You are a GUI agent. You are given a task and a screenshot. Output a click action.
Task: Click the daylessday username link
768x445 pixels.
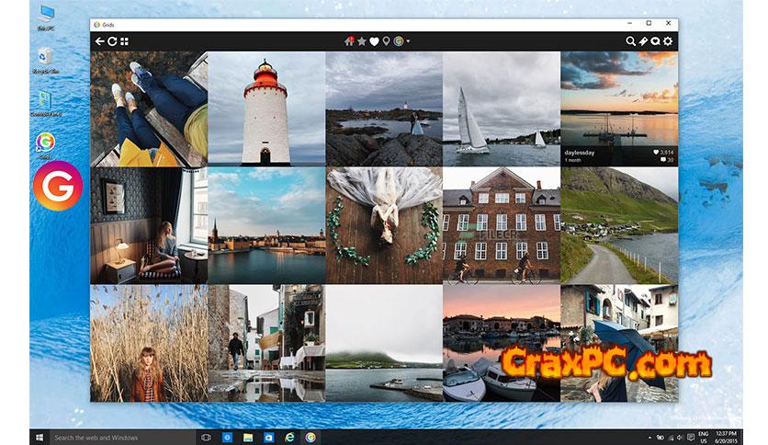[587, 152]
